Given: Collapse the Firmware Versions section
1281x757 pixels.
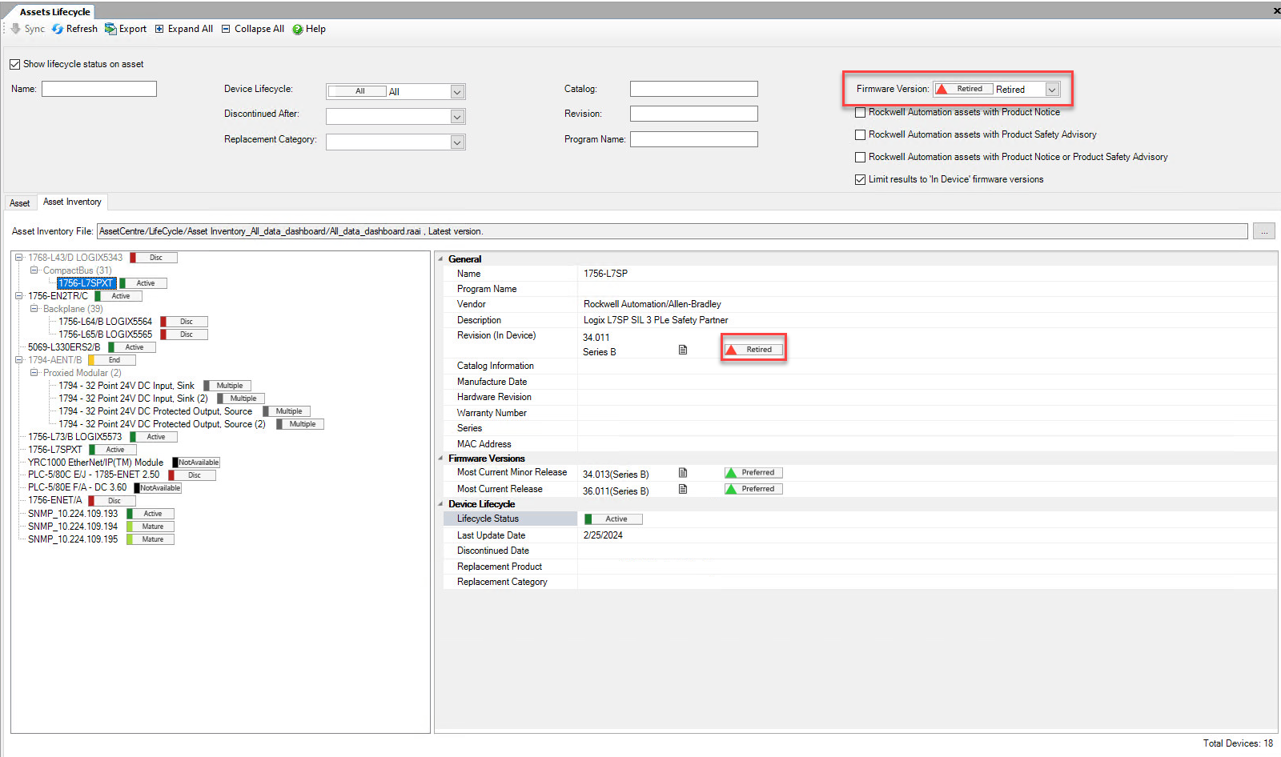Looking at the screenshot, I should coord(440,459).
